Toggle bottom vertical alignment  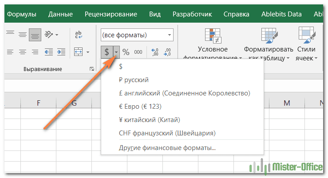[35, 35]
